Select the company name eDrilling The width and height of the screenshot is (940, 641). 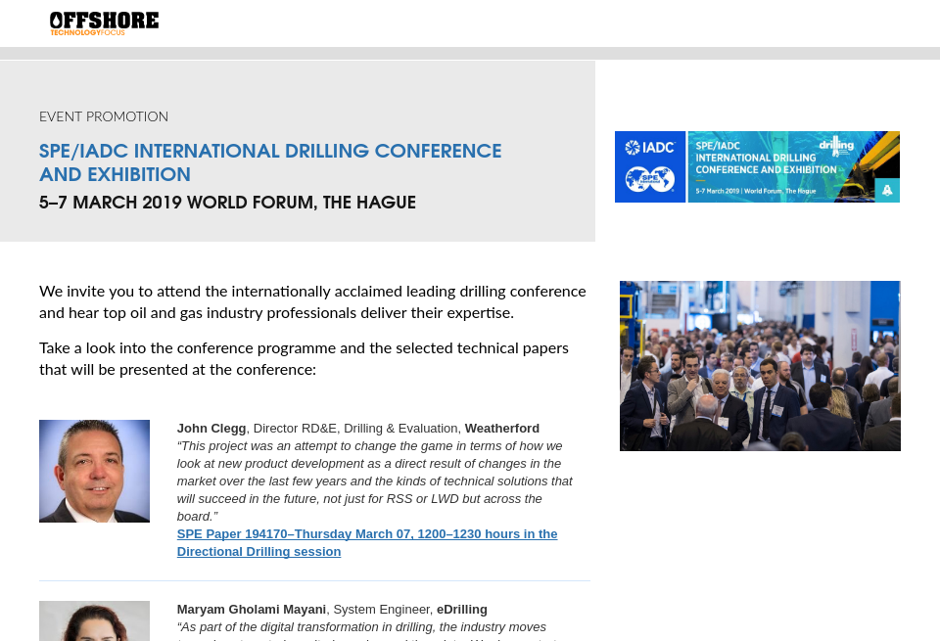click(461, 610)
